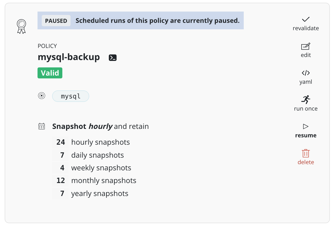
Task: Click the Valid status badge
Action: [50, 73]
